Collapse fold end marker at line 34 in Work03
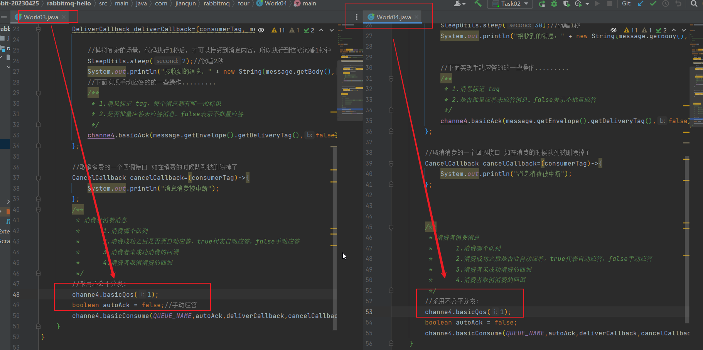The height and width of the screenshot is (350, 703). point(38,146)
